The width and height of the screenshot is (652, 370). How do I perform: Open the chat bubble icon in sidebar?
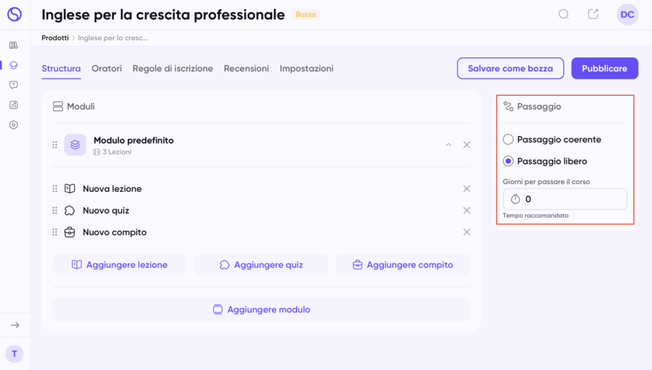[x=13, y=85]
